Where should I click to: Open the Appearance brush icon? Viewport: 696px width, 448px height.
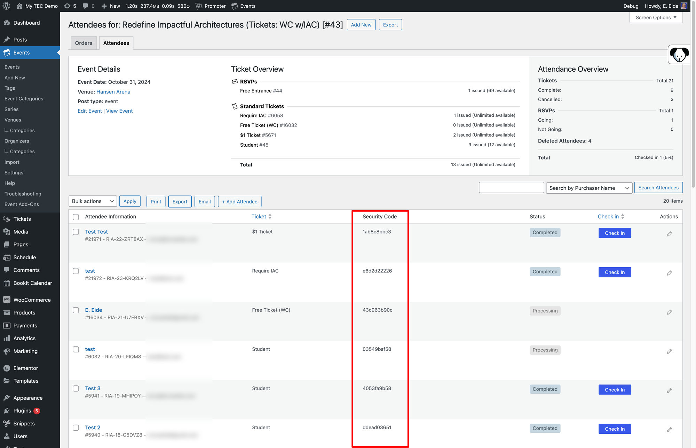pos(7,398)
